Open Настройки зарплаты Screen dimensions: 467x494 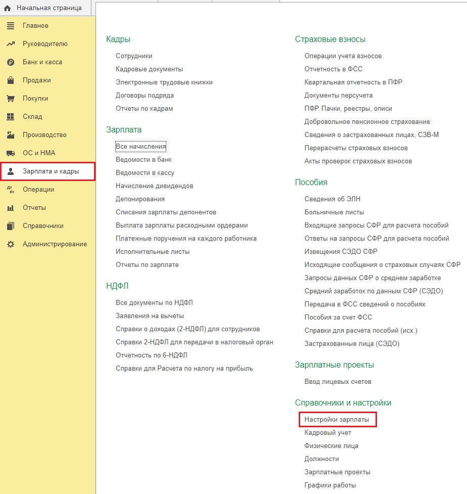click(x=337, y=420)
